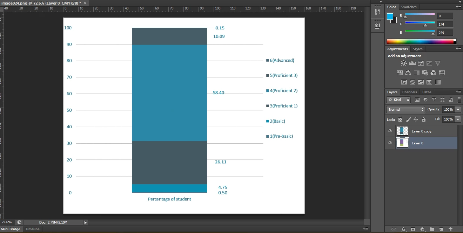Screen dimensions: 463x233
Task: Add an Invert adjustment
Action: pyautogui.click(x=404, y=82)
